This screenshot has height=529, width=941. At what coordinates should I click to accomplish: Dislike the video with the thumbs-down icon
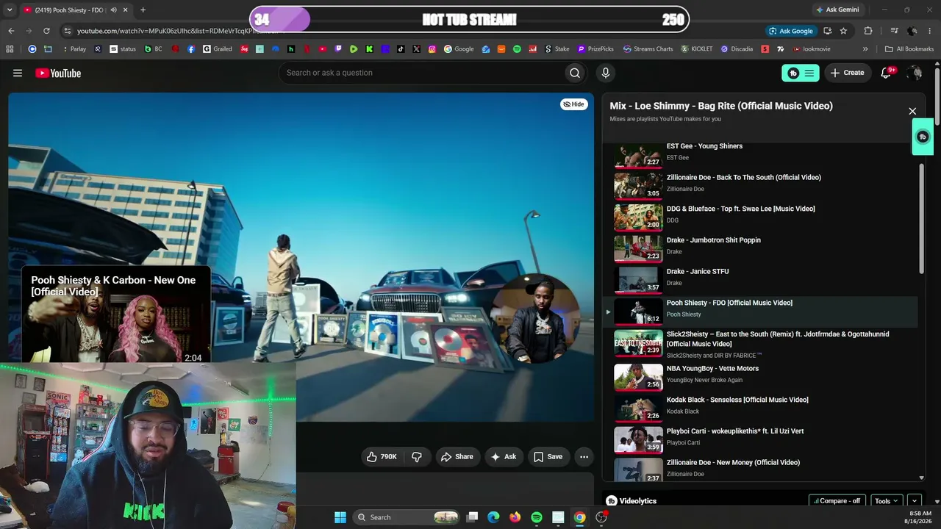[417, 456]
